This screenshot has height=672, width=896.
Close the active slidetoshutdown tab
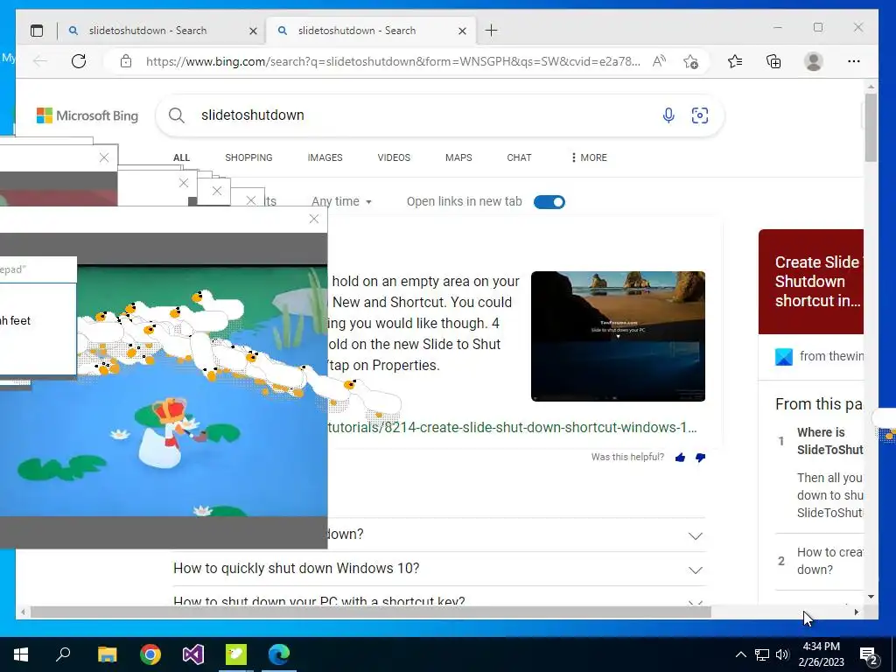click(462, 31)
